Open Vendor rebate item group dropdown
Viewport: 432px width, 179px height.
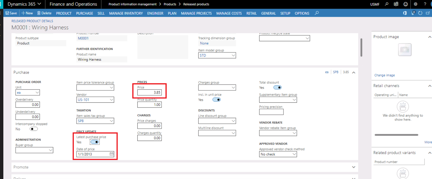(294, 133)
